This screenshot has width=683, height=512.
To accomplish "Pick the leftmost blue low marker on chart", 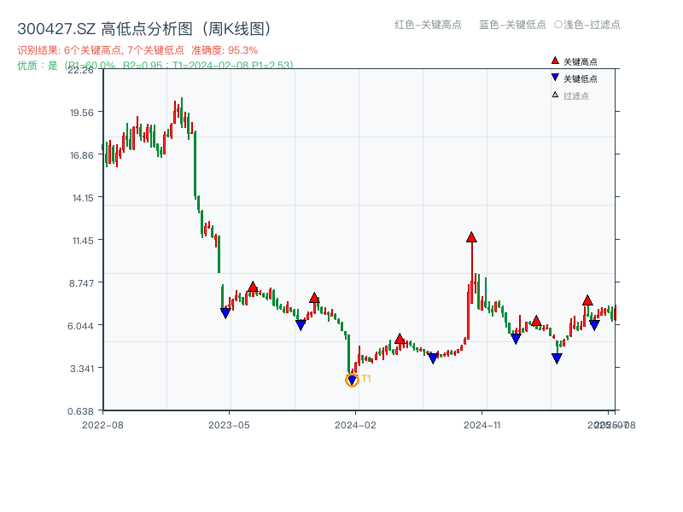I will tap(225, 313).
